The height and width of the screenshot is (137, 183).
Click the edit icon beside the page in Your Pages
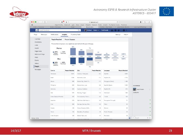(x=150, y=89)
